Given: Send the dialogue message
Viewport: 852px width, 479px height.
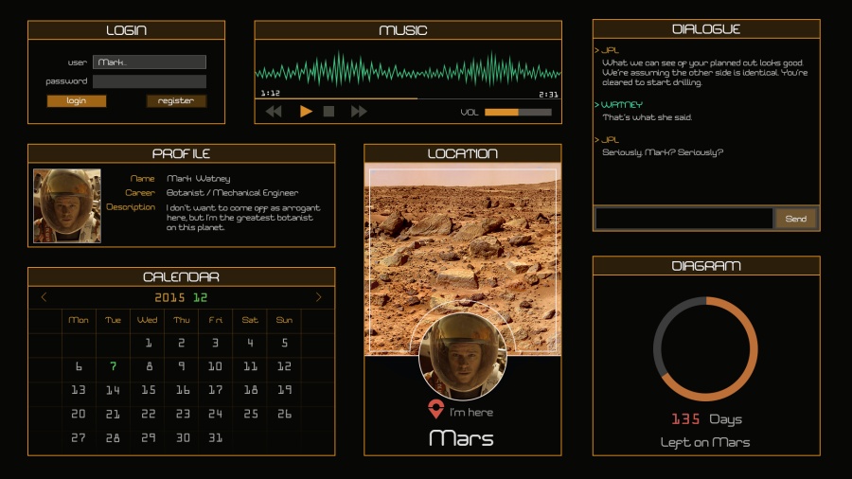Looking at the screenshot, I should [x=795, y=219].
